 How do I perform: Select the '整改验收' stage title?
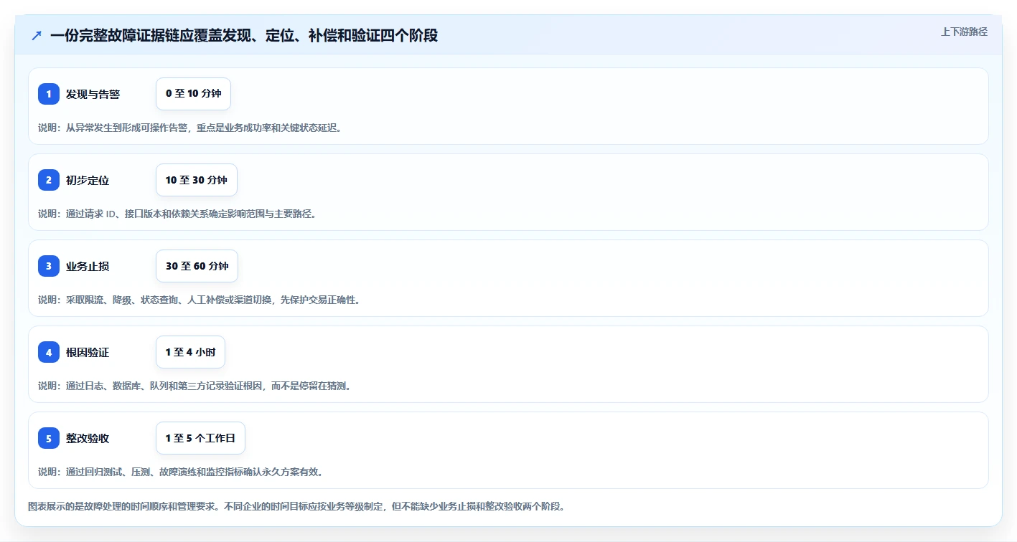pyautogui.click(x=88, y=438)
